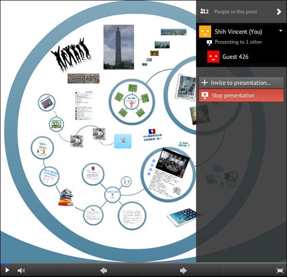Click the stack of colorful books image
Image resolution: width=287 pixels, height=277 pixels.
pos(66,197)
